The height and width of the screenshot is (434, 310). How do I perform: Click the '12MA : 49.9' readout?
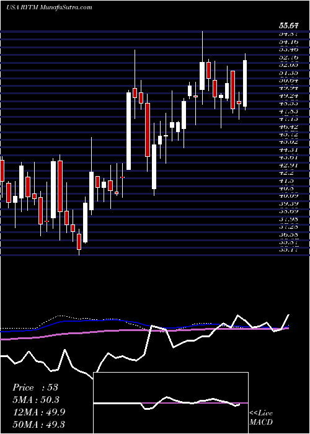click(38, 412)
